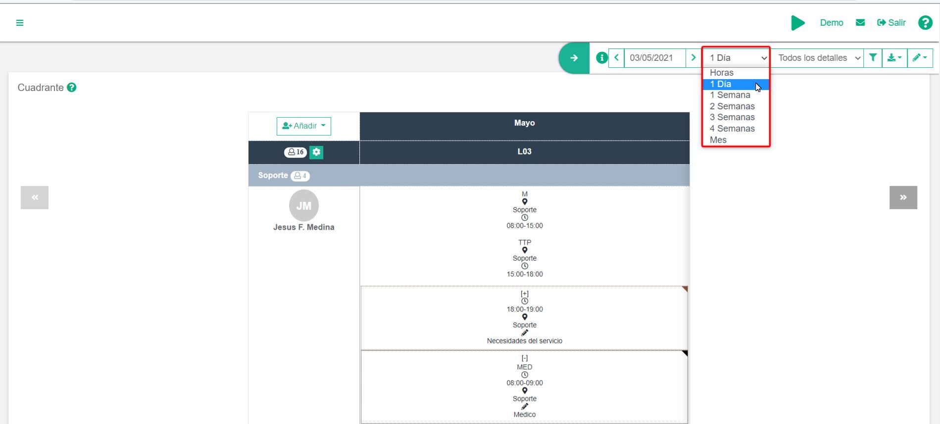Open the filter funnel icon

click(x=873, y=58)
